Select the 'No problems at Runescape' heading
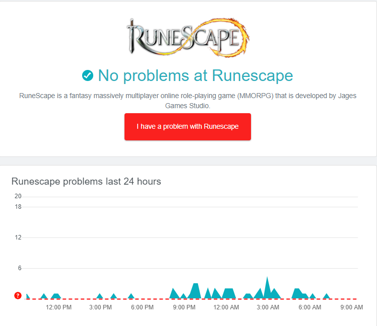The width and height of the screenshot is (377, 326). click(x=196, y=75)
